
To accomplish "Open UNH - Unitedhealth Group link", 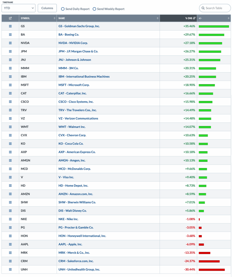I will click(79, 269).
